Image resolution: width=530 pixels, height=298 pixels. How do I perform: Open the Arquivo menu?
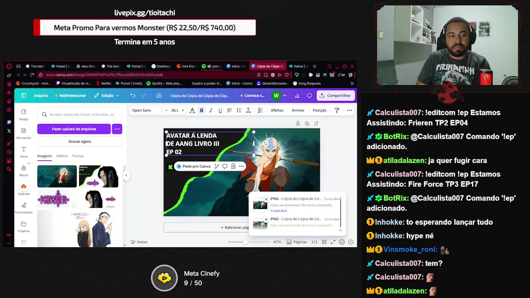click(x=41, y=96)
